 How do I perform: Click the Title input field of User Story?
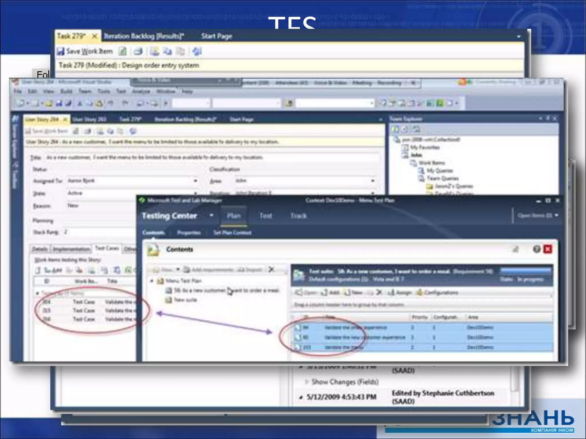pos(212,157)
